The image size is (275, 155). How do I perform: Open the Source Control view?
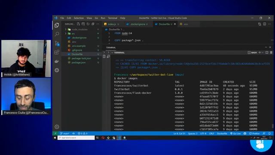[57, 43]
